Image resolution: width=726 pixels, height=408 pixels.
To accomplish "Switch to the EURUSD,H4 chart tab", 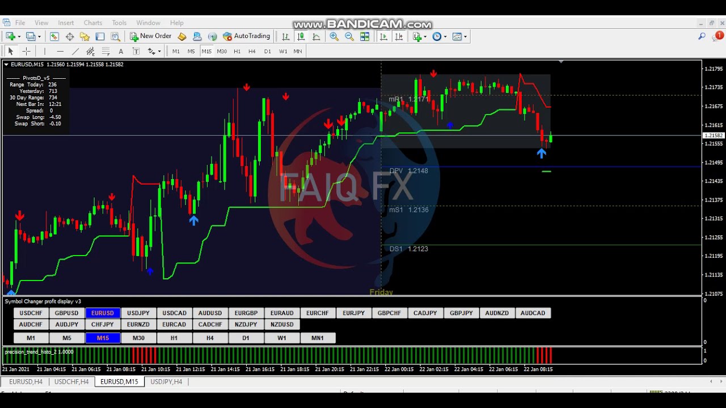I will click(26, 382).
